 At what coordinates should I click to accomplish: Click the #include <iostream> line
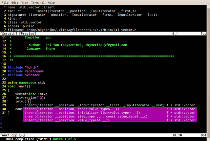pos(26,71)
